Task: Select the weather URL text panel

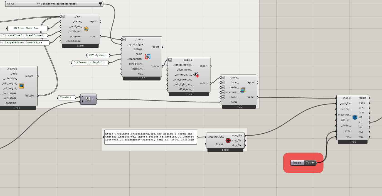Action: click(151, 137)
